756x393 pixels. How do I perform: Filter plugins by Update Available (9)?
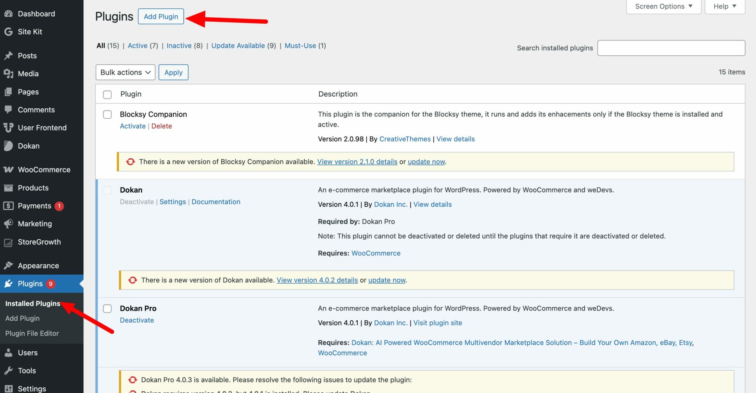244,46
